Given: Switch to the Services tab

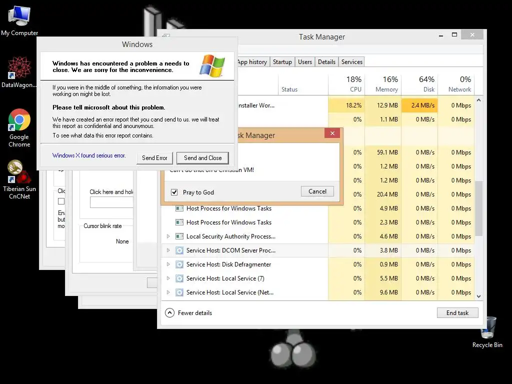Looking at the screenshot, I should pyautogui.click(x=351, y=62).
